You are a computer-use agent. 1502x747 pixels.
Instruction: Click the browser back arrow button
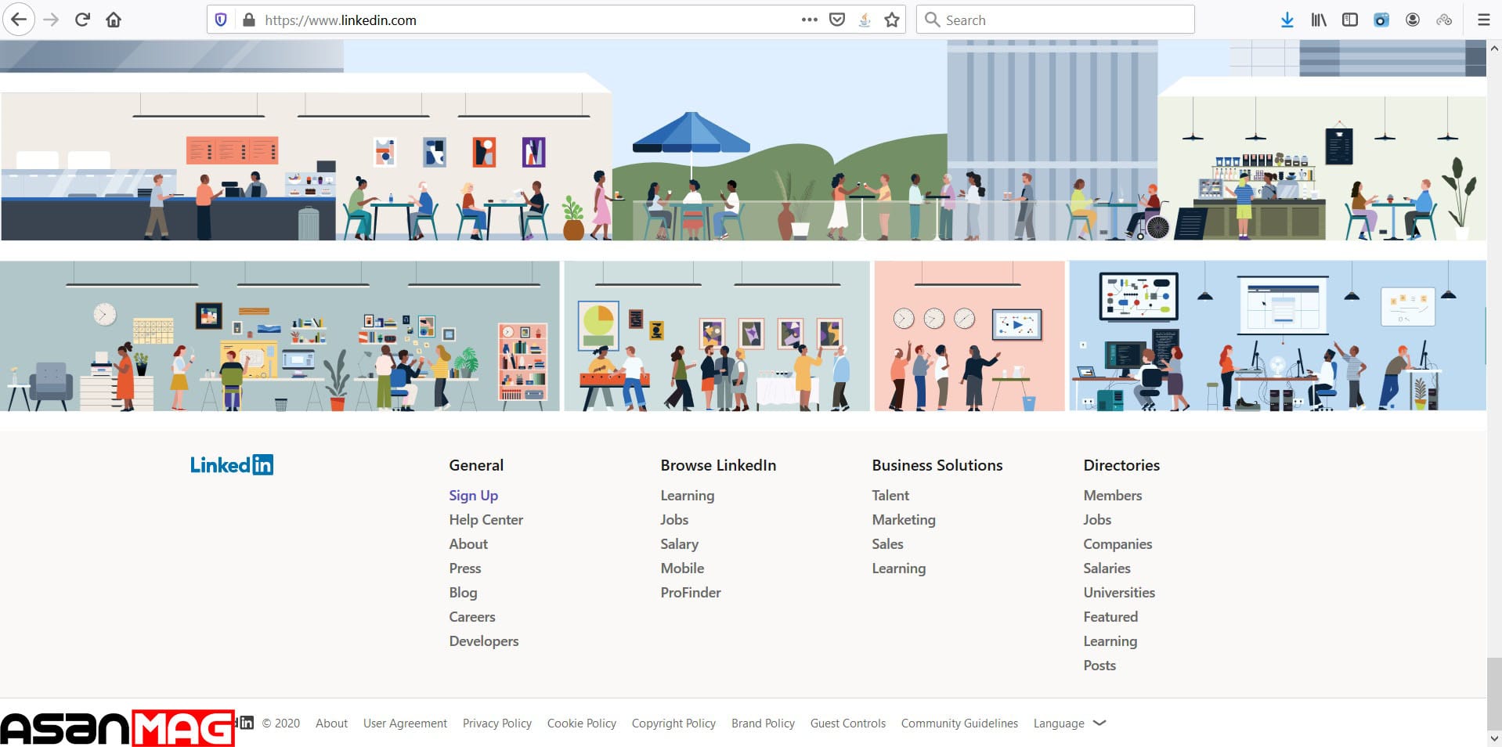click(x=19, y=20)
